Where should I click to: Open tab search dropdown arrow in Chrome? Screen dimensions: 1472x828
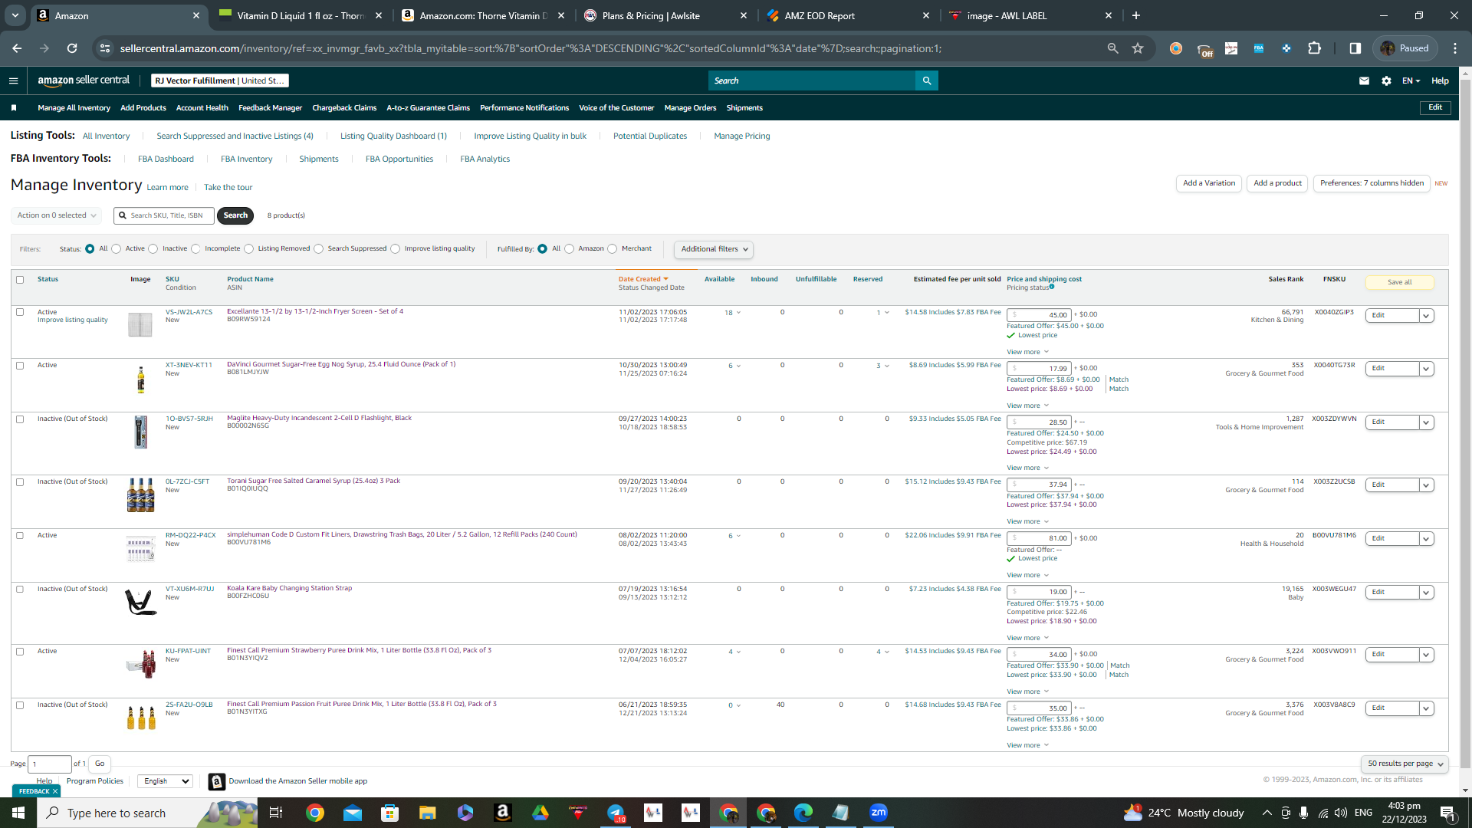pyautogui.click(x=15, y=15)
